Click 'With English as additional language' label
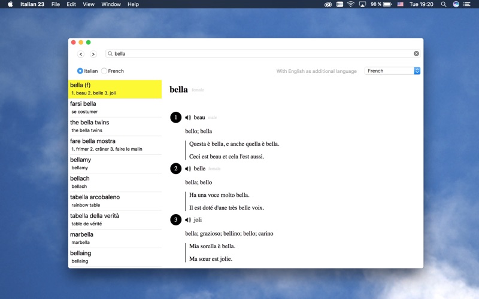 click(x=317, y=71)
